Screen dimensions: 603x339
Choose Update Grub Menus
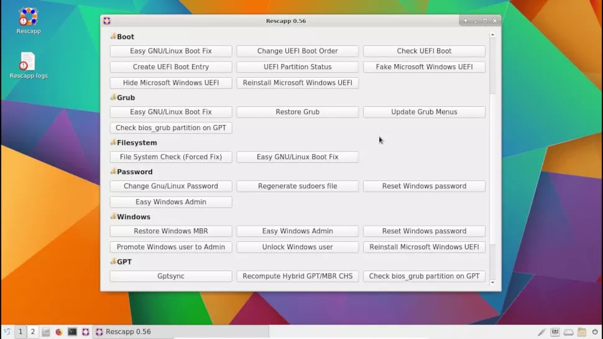[x=424, y=112]
